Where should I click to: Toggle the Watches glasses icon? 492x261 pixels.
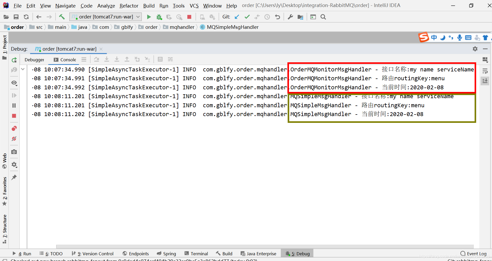click(14, 83)
